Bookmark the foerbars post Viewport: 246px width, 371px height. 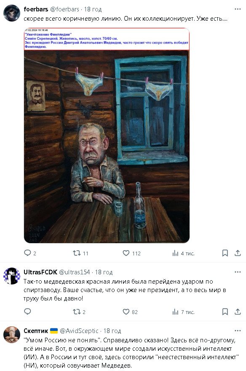225,253
